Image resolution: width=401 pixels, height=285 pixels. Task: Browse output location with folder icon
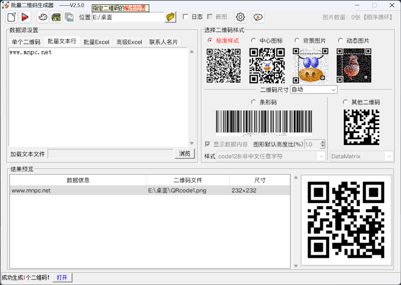pos(171,17)
